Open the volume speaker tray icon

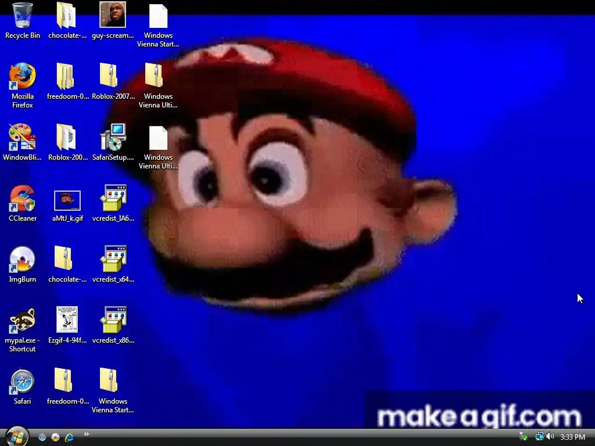click(550, 437)
